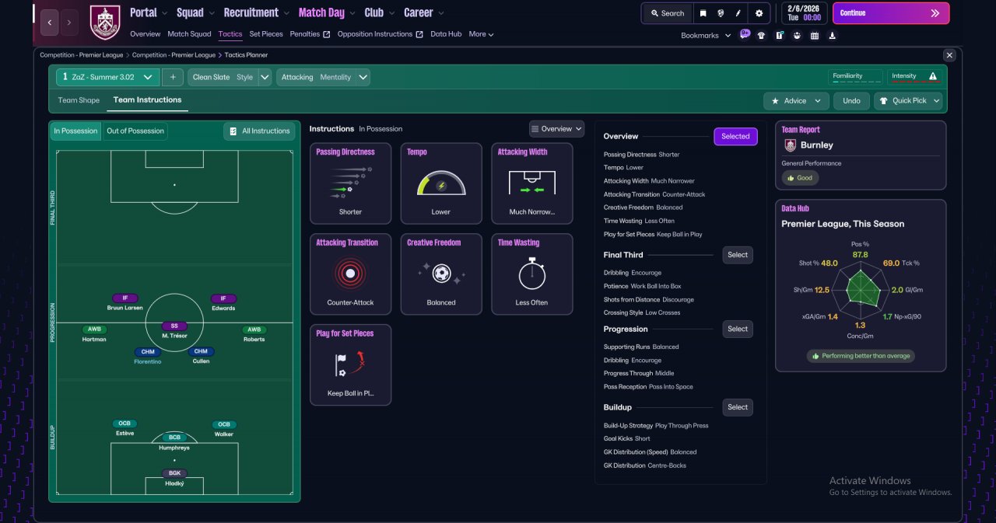Open the Overview instructions dropdown
996x523 pixels.
pyautogui.click(x=556, y=129)
